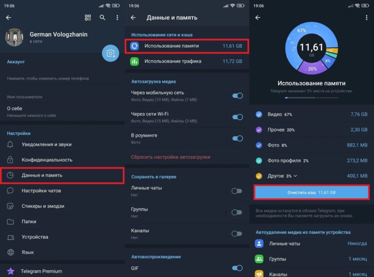
Task: Uncheck the Фото 8% category
Action: (x=259, y=145)
